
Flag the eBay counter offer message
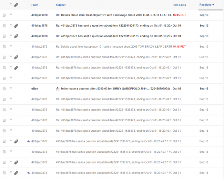[11, 88]
